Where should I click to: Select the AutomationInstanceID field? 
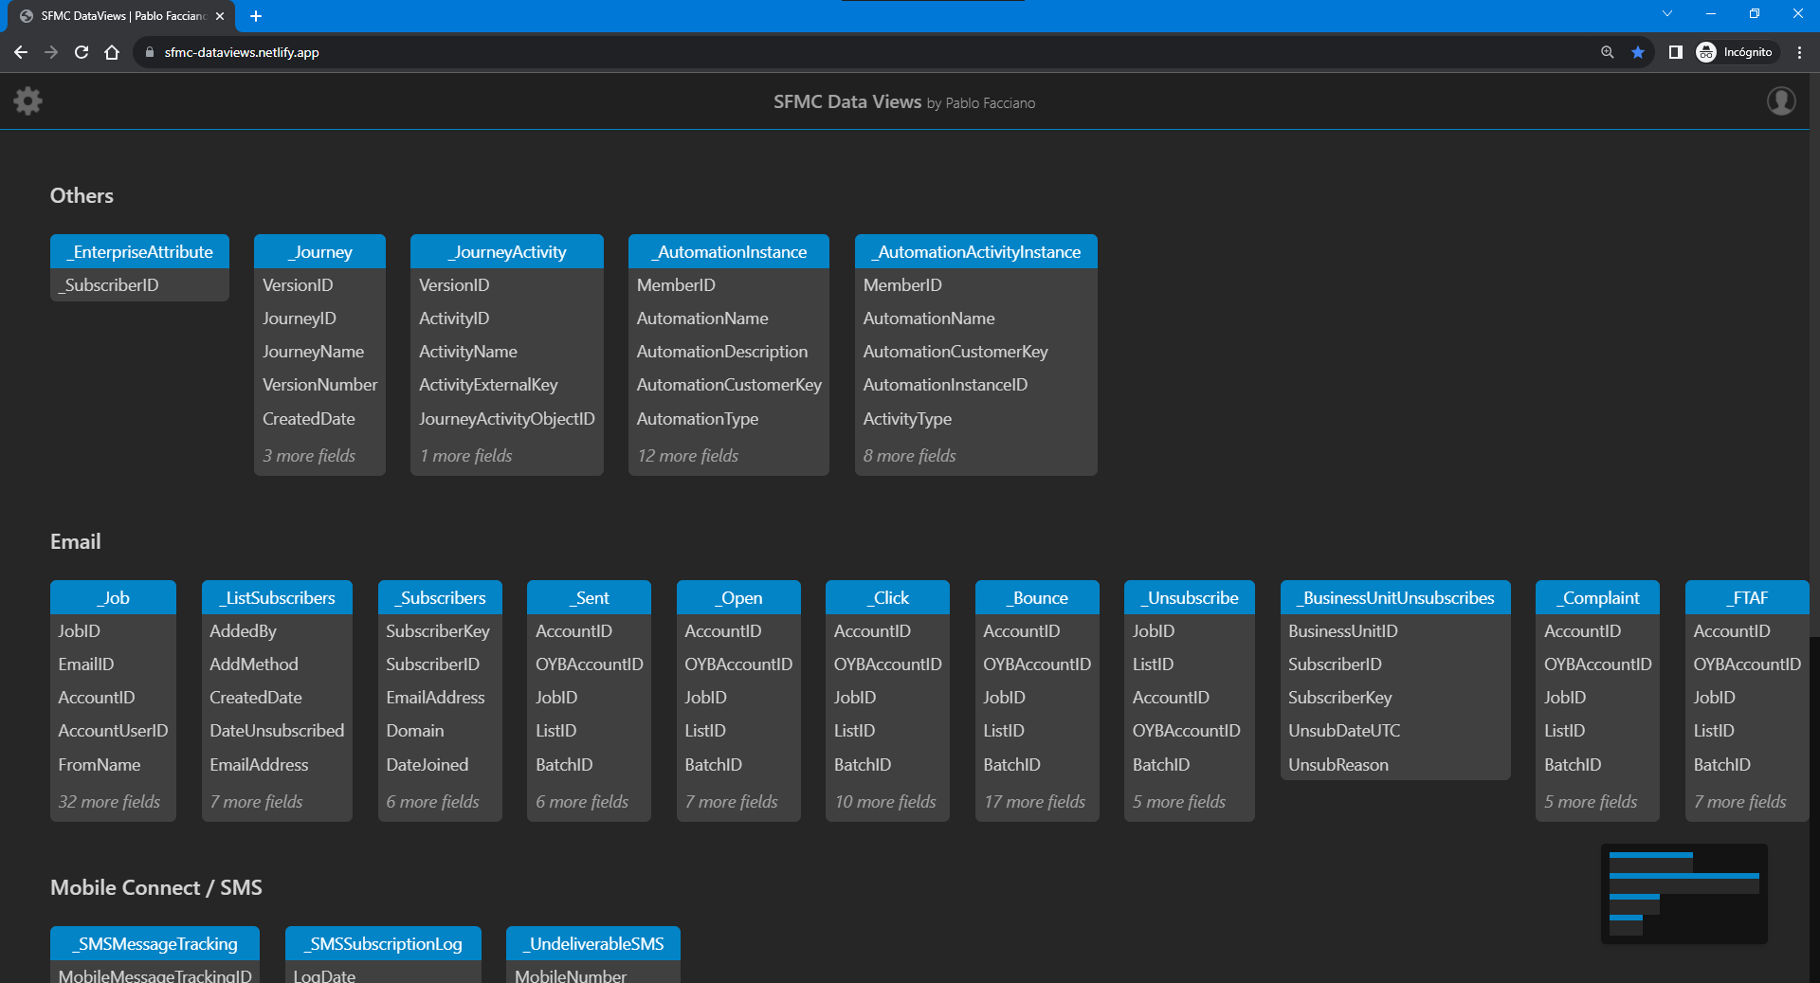pos(976,385)
